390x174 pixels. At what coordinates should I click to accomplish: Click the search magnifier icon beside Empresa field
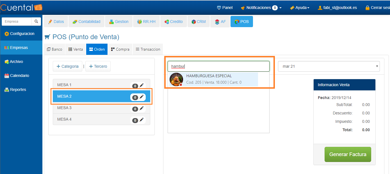pos(36,22)
